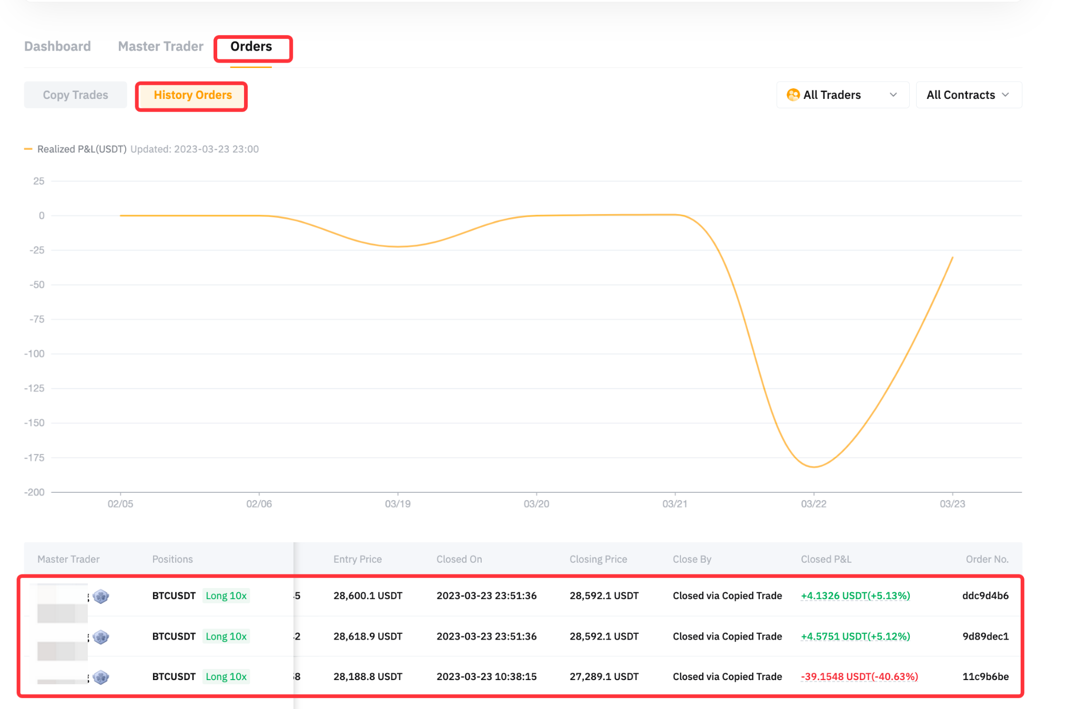This screenshot has height=709, width=1077.
Task: Click the +4.1326 USDT closed P&L value
Action: pyautogui.click(x=855, y=595)
